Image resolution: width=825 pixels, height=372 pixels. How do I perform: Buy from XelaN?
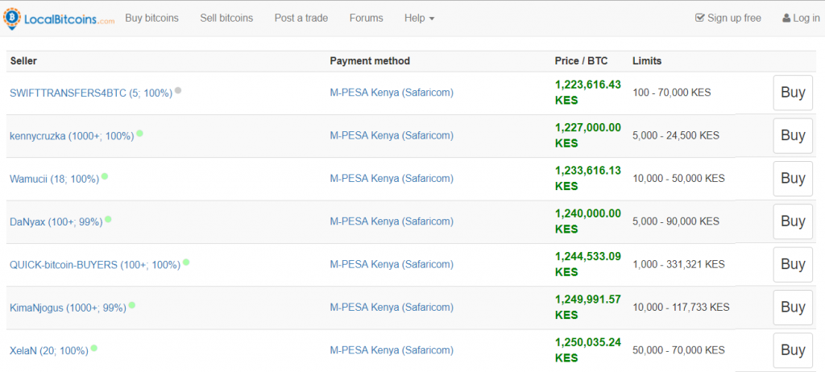[793, 350]
